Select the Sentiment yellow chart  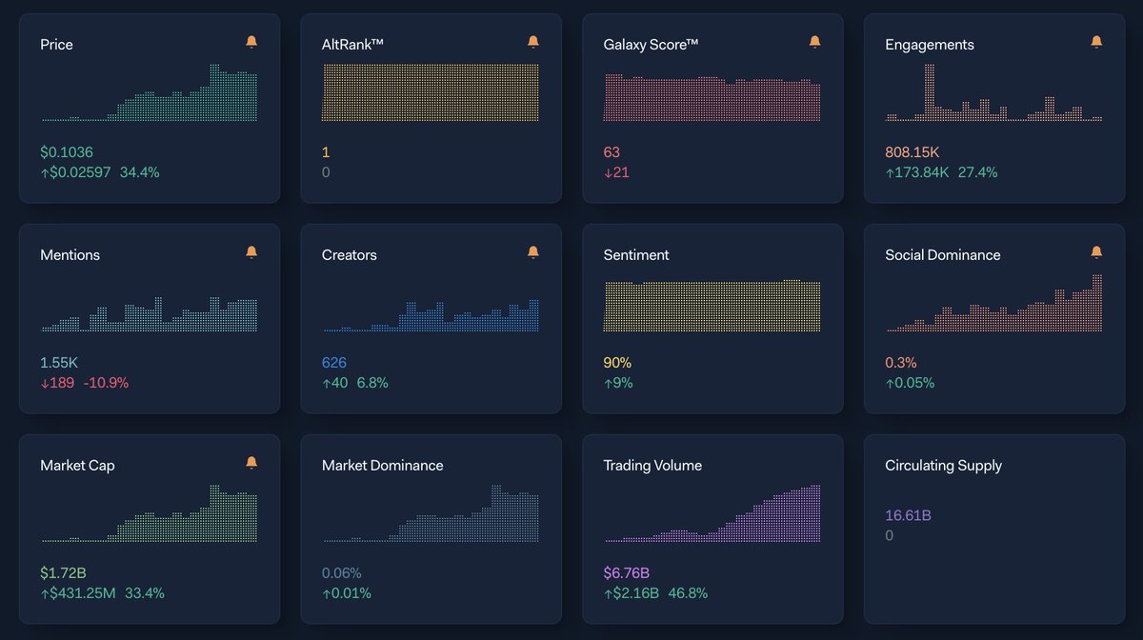click(x=712, y=305)
